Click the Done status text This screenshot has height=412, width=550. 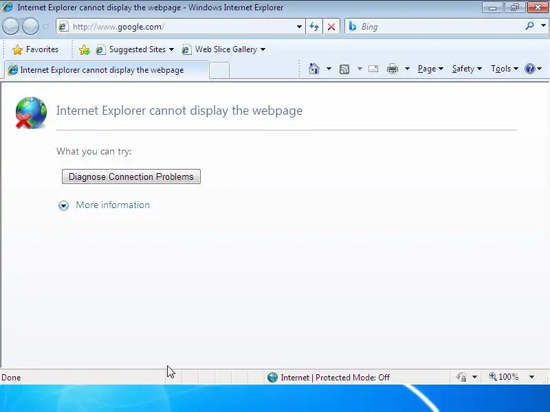[11, 378]
